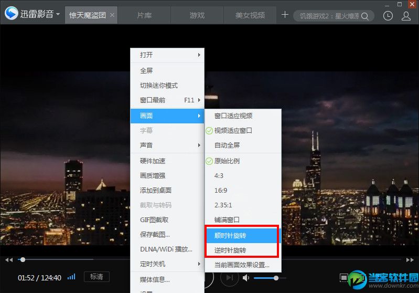The width and height of the screenshot is (419, 293).
Task: Click the rewind double-arrow icon
Action: point(9,260)
